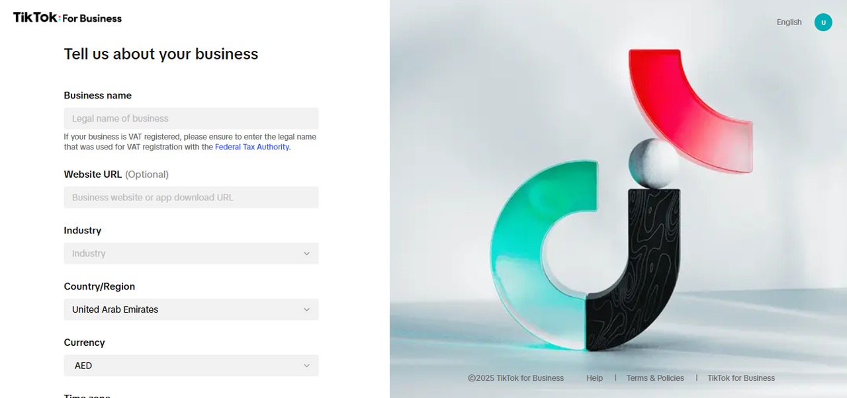Click the Industry dropdown chevron arrow
847x398 pixels.
306,254
